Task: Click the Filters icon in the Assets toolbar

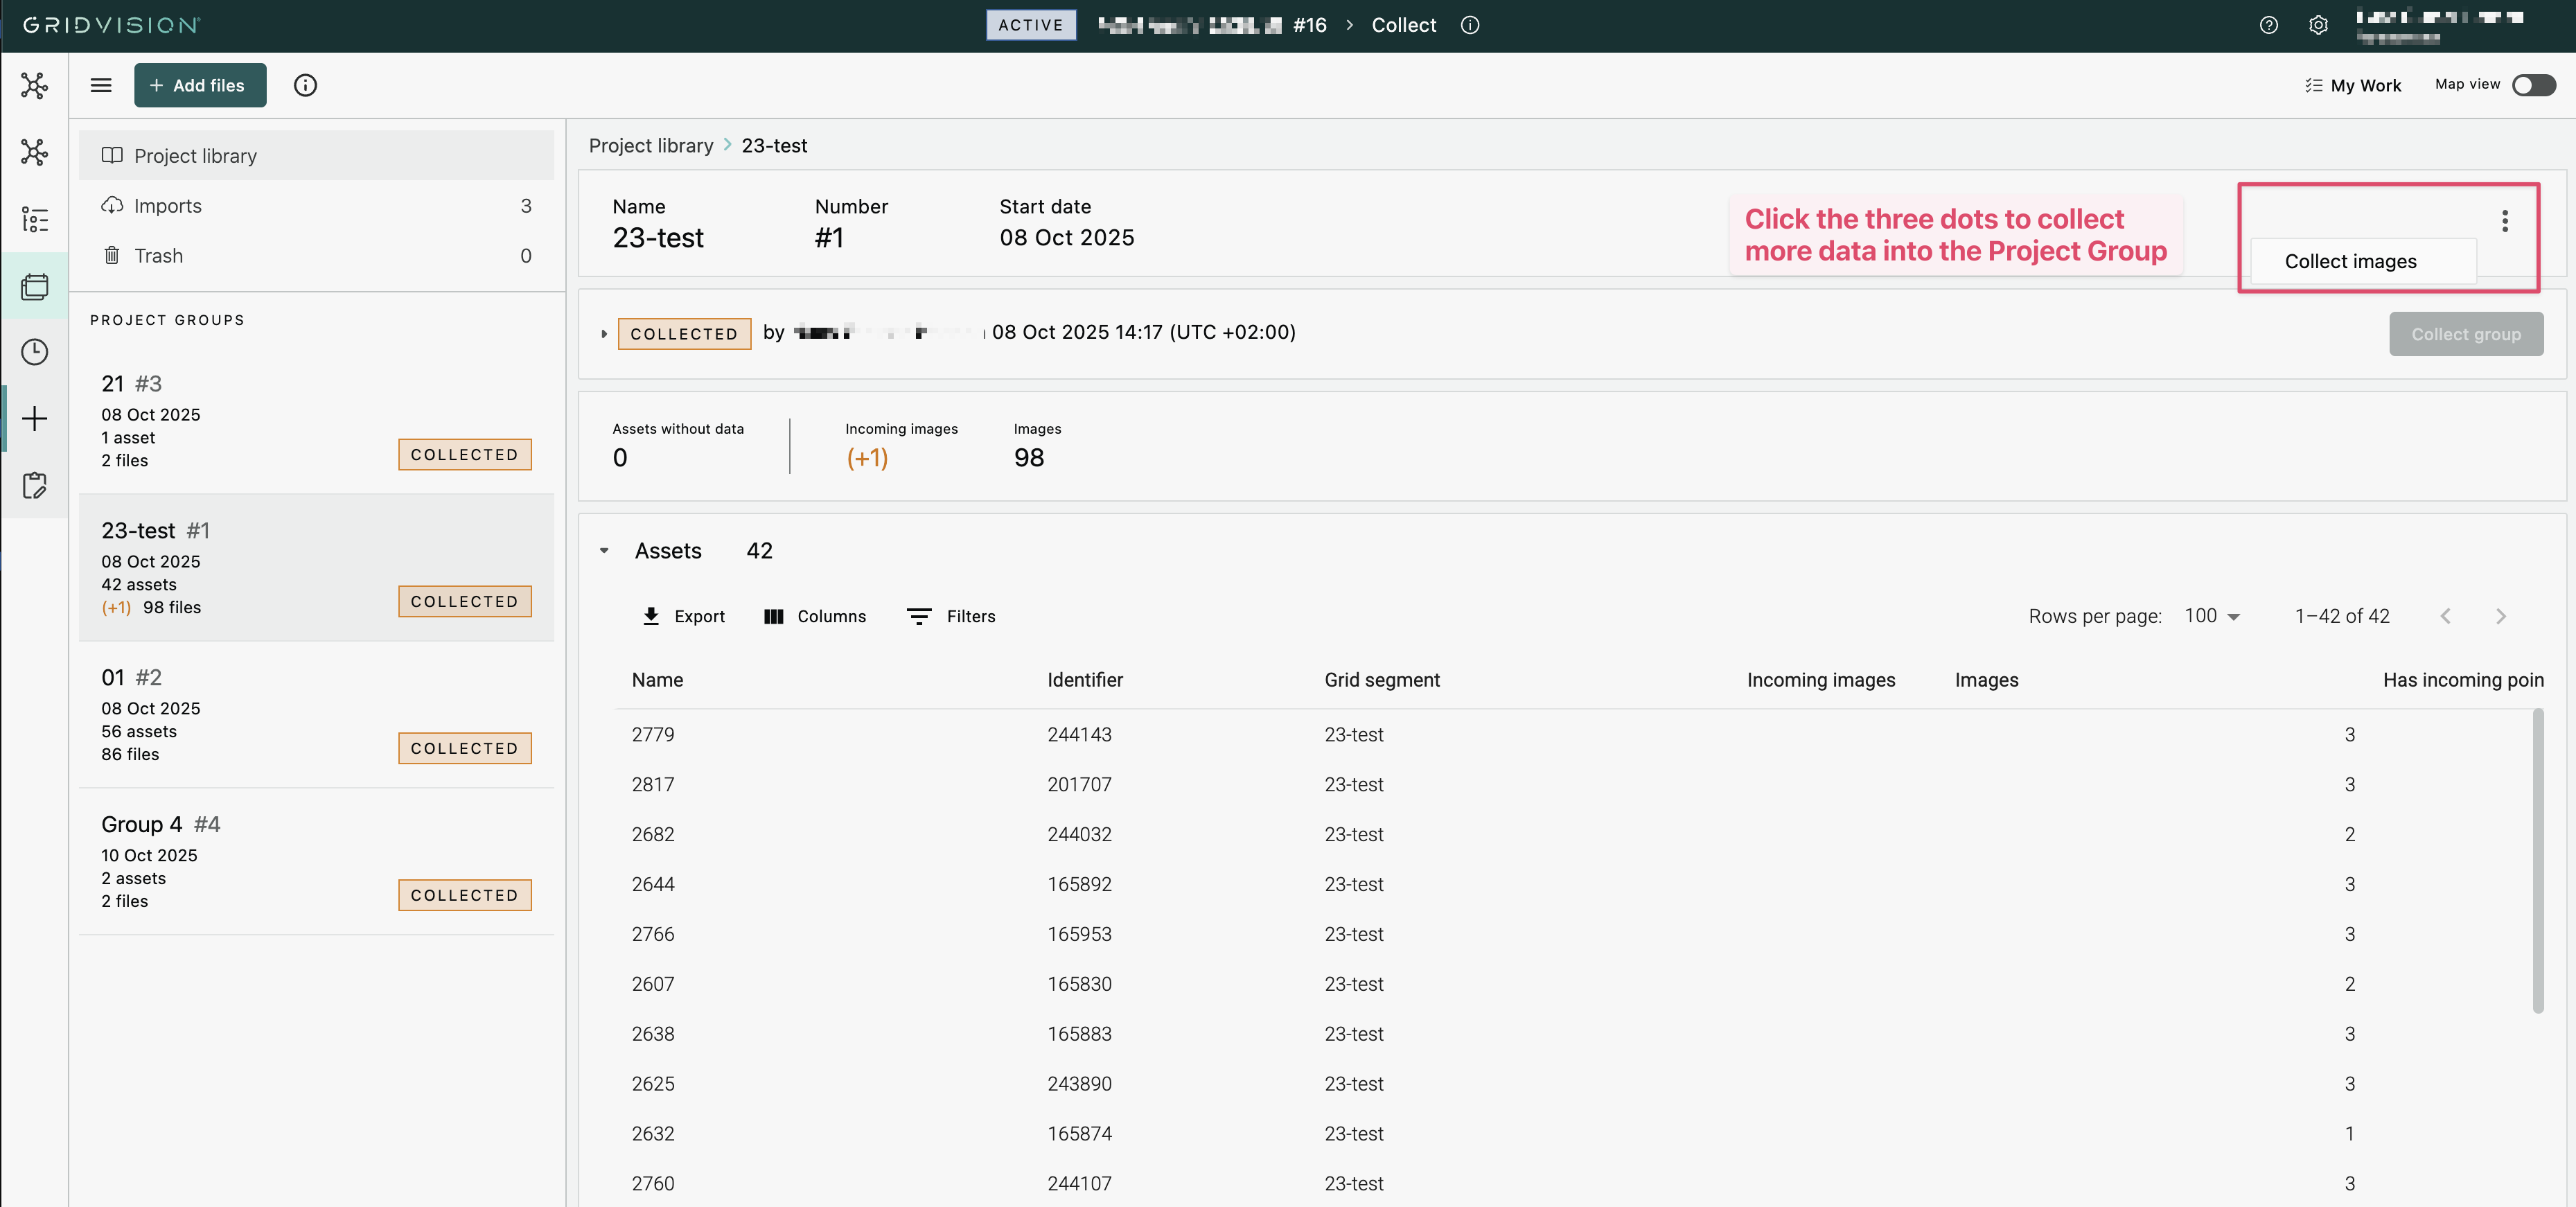Action: (919, 616)
